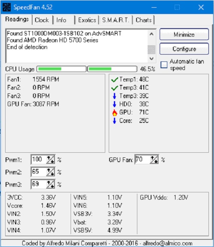The height and width of the screenshot is (247, 214).
Task: Click the Temp1 48C reading
Action: pyautogui.click(x=134, y=79)
